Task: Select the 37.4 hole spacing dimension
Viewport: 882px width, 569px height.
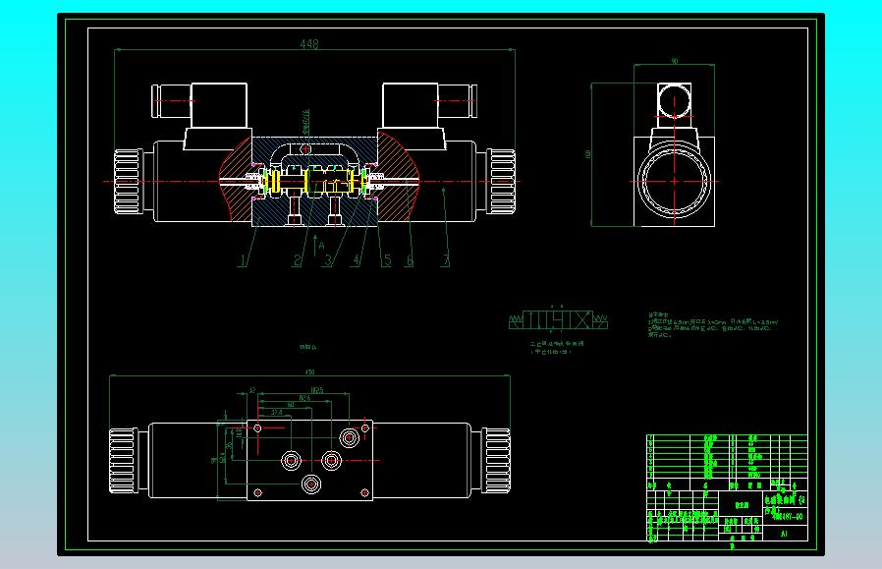Action: pos(276,413)
